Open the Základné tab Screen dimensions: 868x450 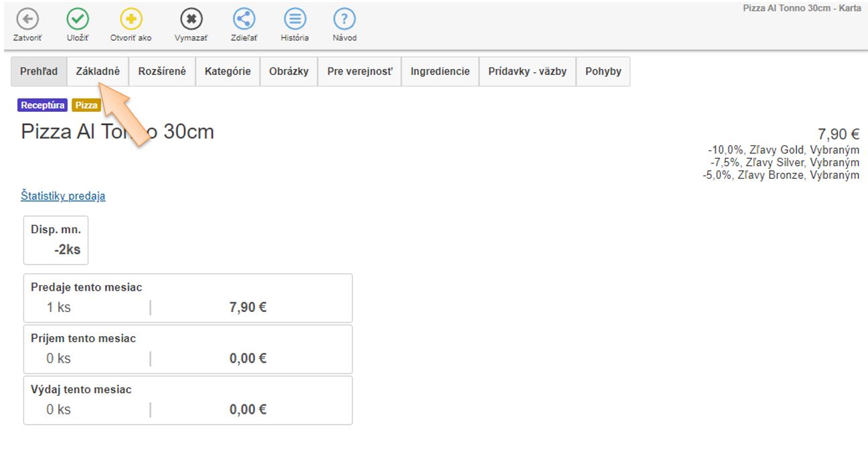tap(98, 72)
